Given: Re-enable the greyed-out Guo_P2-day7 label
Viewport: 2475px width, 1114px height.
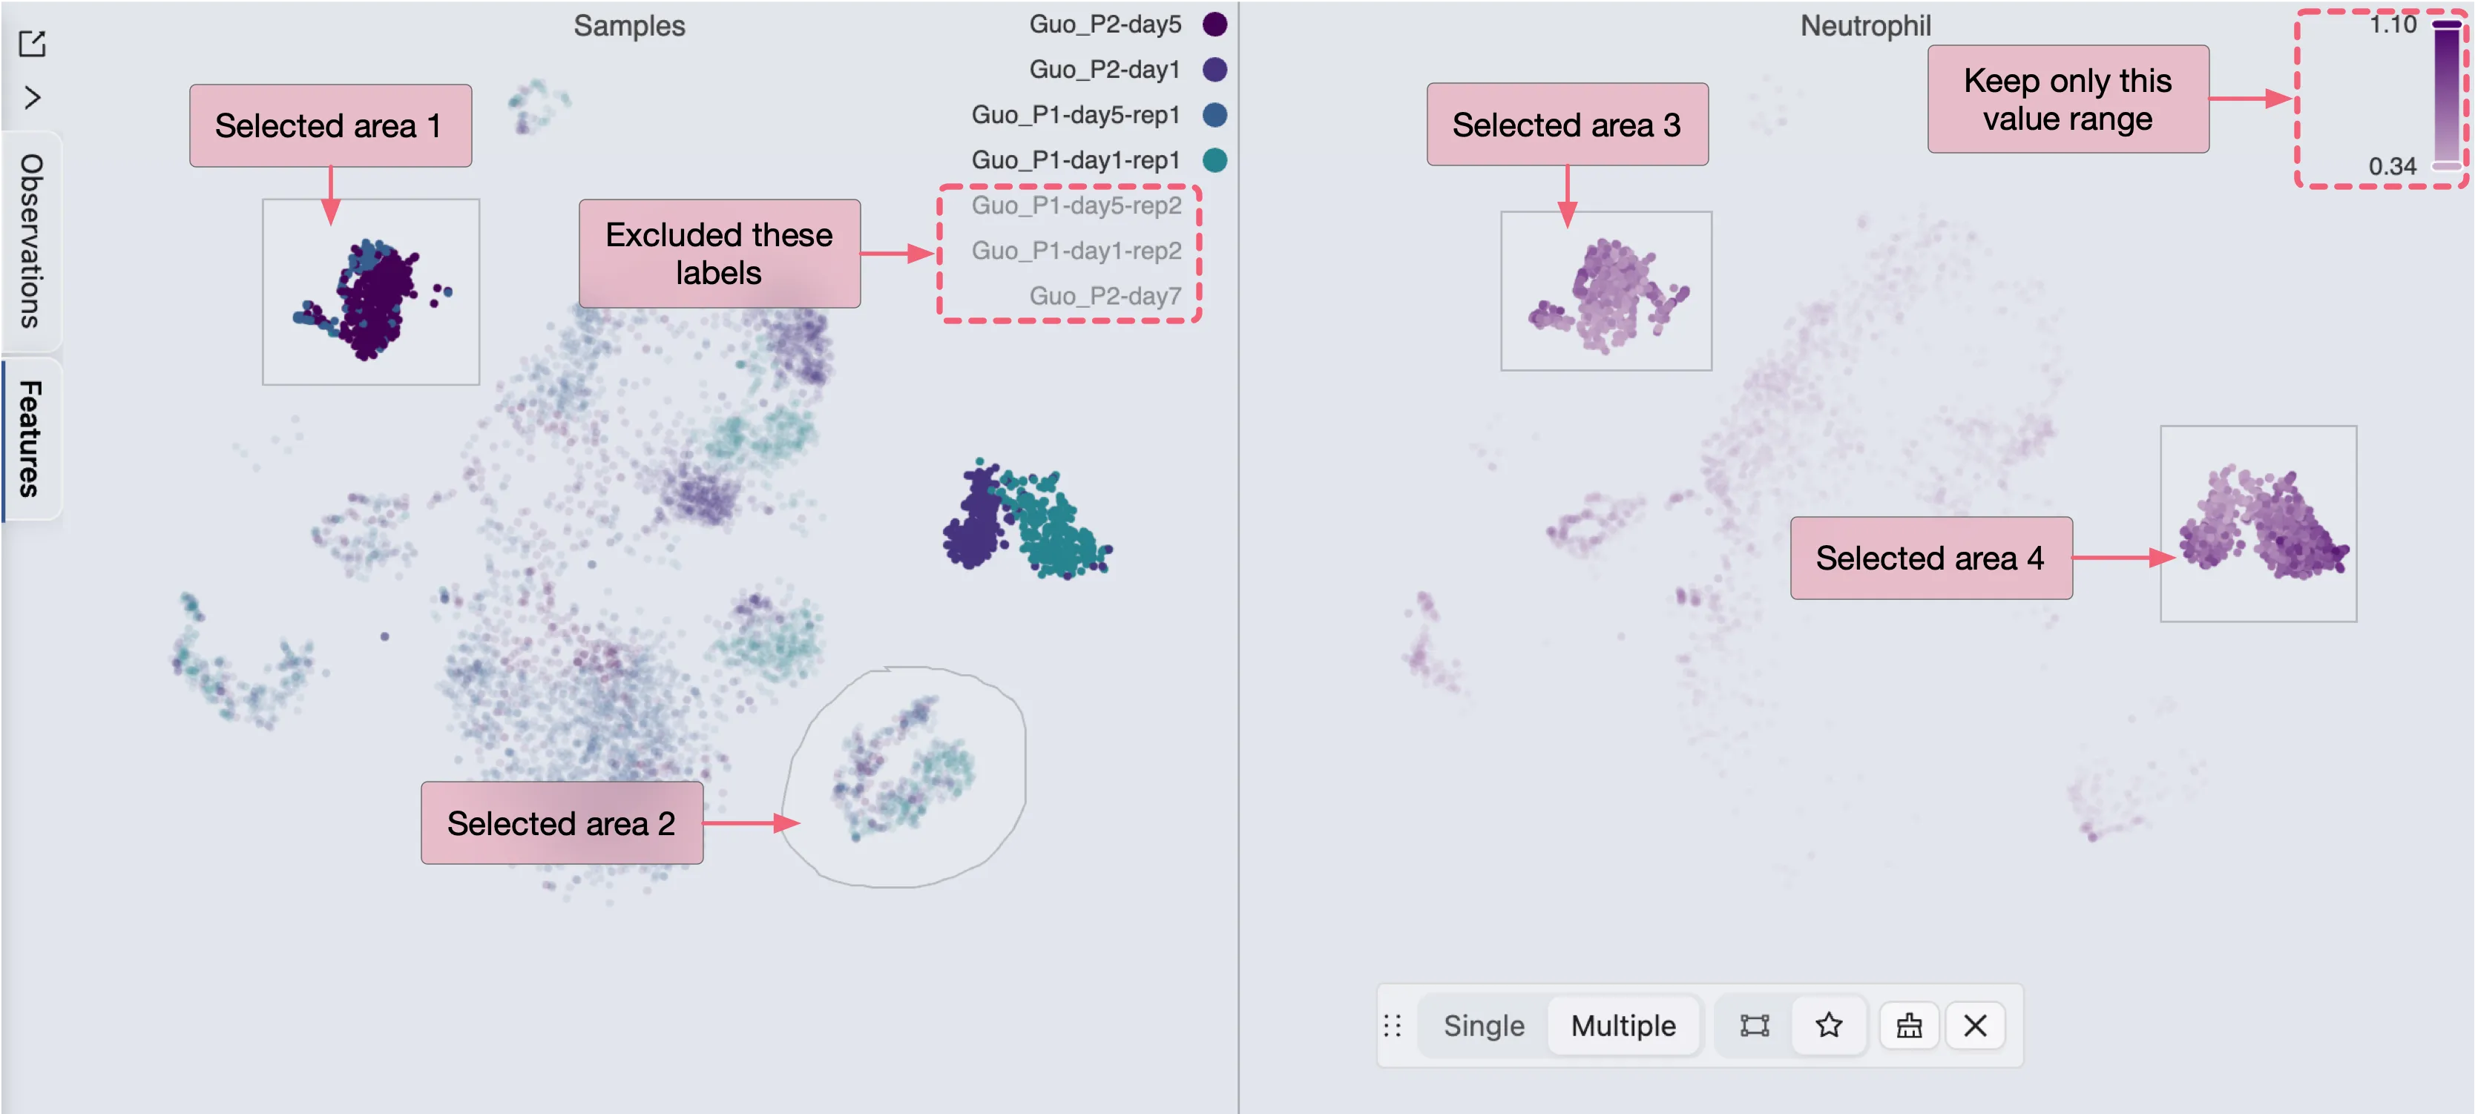Looking at the screenshot, I should [x=1105, y=296].
